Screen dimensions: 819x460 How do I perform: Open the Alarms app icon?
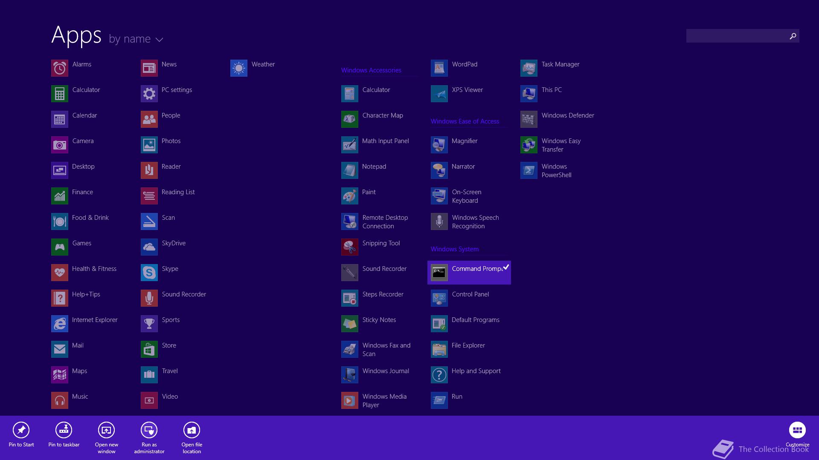(60, 68)
